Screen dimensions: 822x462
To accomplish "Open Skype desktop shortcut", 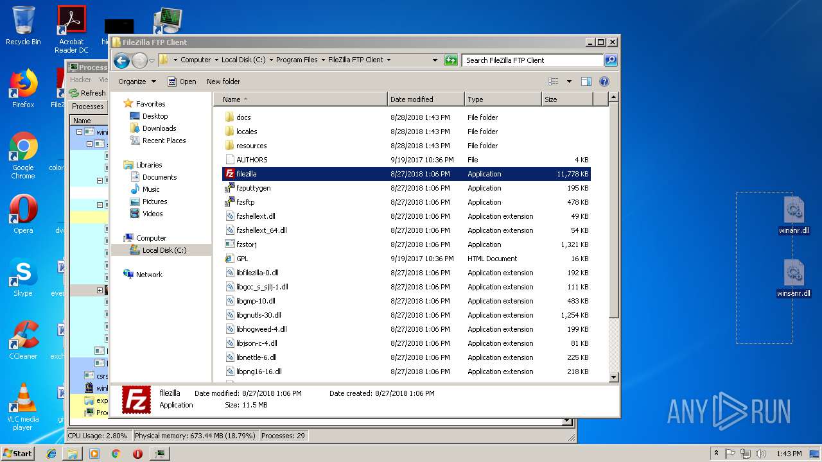I will click(x=23, y=277).
